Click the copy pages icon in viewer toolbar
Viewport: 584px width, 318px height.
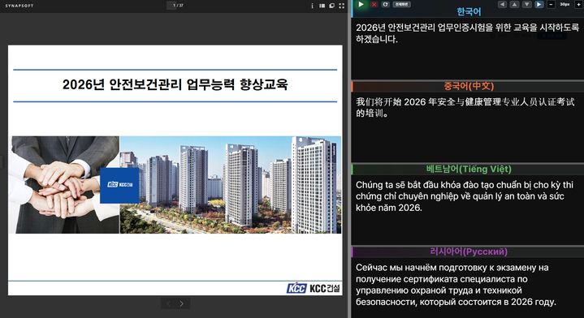tap(331, 6)
